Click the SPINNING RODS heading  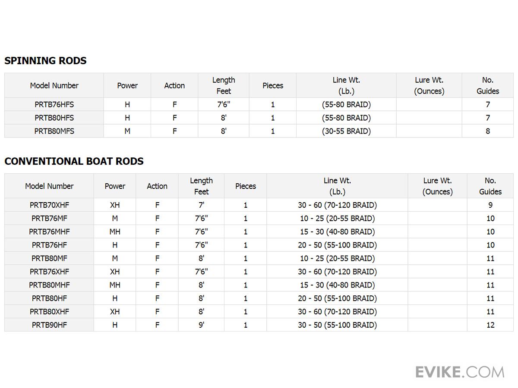tap(45, 61)
